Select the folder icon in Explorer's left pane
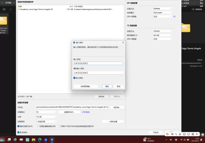This screenshot has height=143, width=205. point(3,20)
